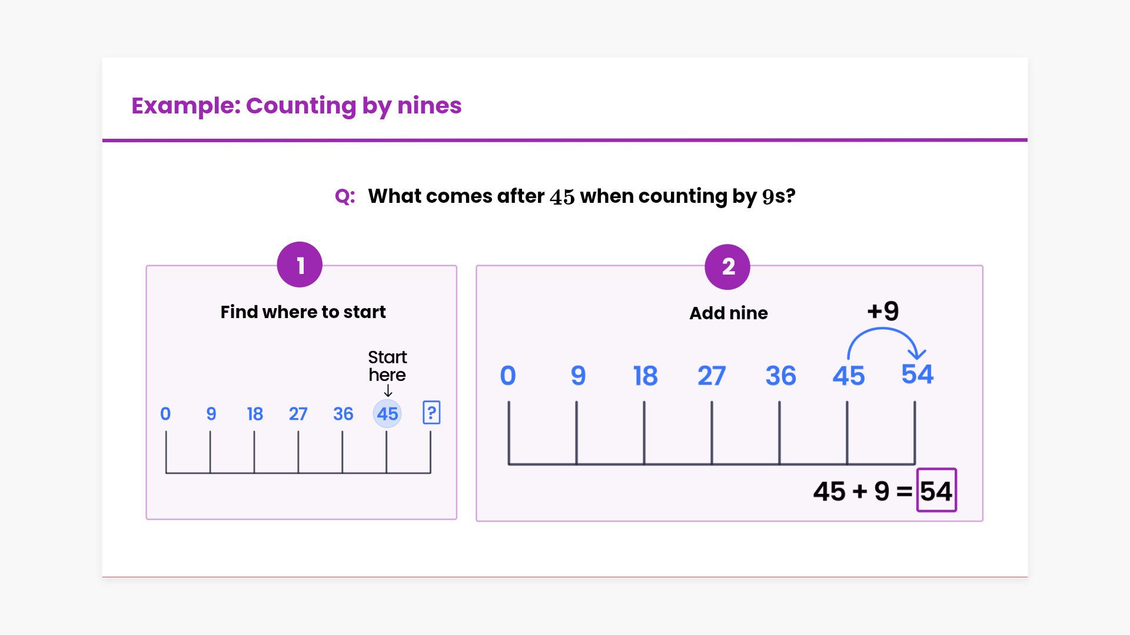Click the purple "Q:" label

point(345,196)
